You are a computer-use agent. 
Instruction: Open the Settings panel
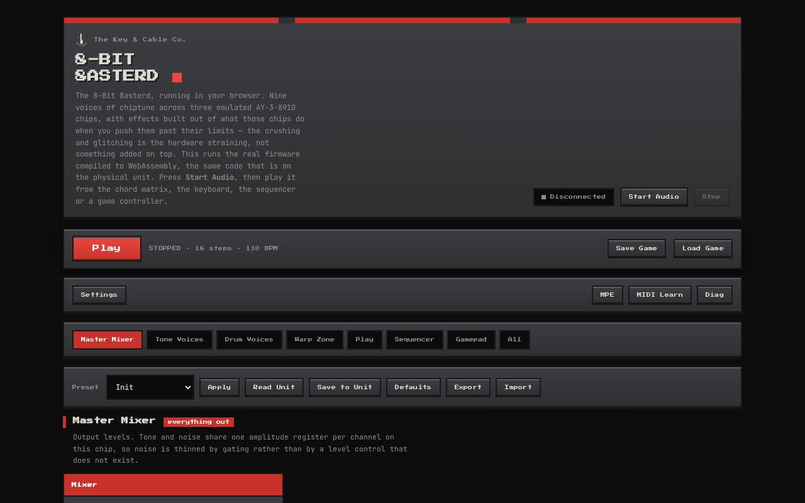pos(99,295)
